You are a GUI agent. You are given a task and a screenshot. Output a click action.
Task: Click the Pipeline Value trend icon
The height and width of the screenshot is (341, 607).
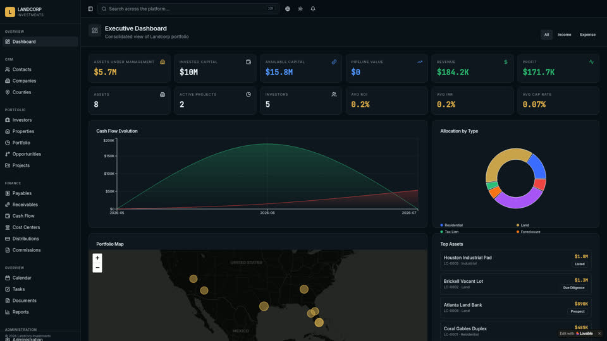coord(420,62)
